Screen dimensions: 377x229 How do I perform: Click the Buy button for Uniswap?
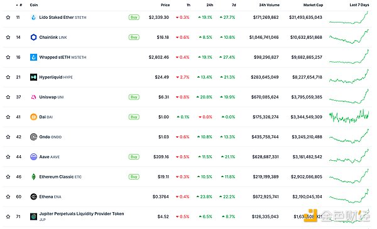(134, 97)
